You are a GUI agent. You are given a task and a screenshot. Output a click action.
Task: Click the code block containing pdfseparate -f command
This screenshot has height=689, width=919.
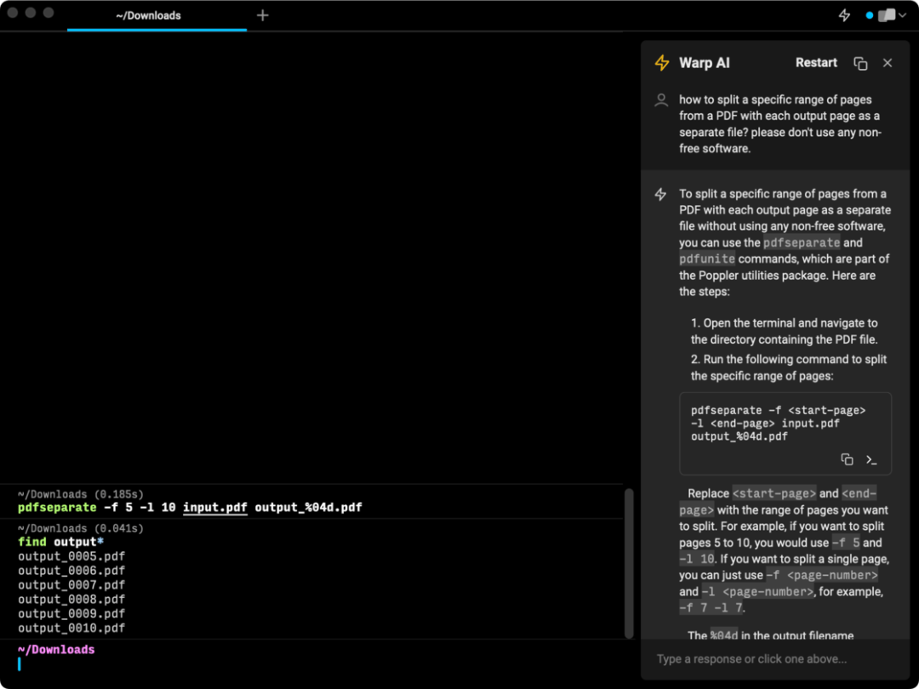tap(785, 434)
